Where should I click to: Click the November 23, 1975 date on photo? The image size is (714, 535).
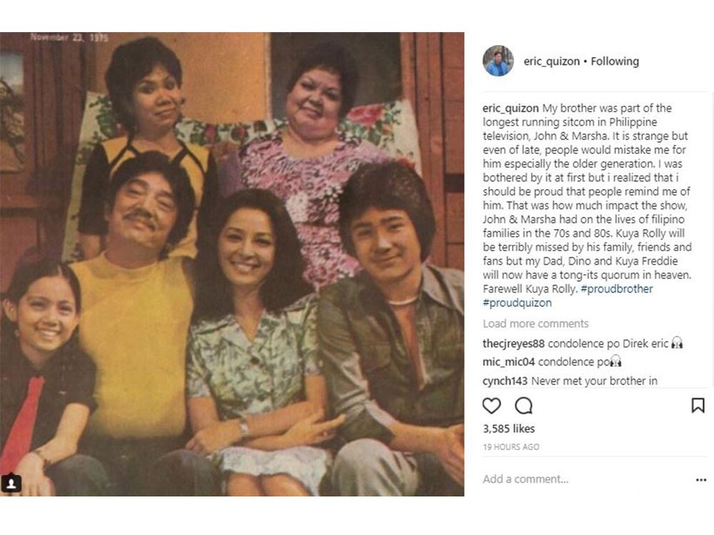(69, 37)
